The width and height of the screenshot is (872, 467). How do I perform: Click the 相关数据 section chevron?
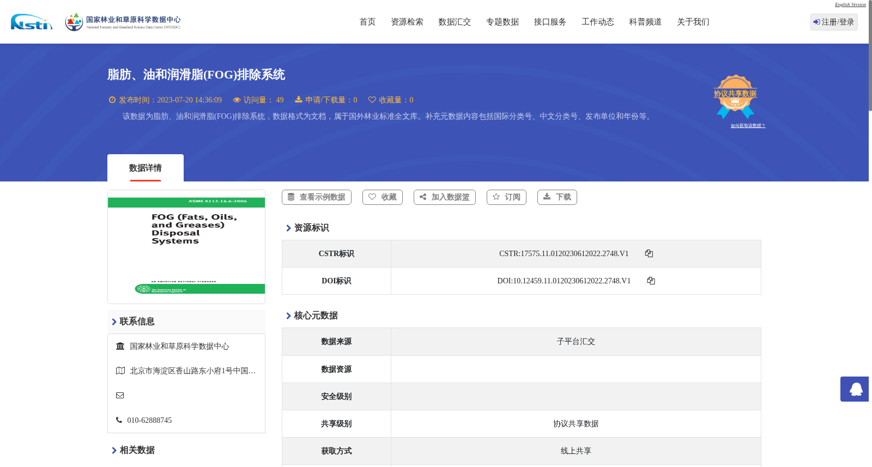tap(114, 451)
